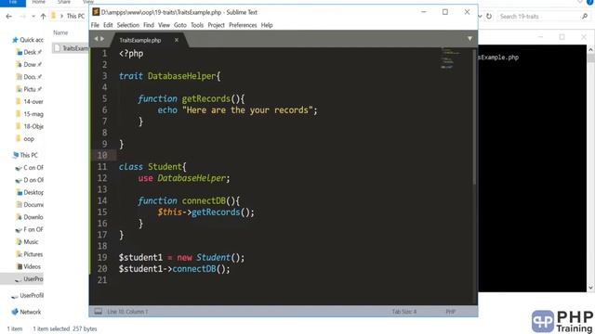Image resolution: width=595 pixels, height=334 pixels.
Task: Select the highlighted UserPro item in sidebar
Action: [x=21, y=279]
